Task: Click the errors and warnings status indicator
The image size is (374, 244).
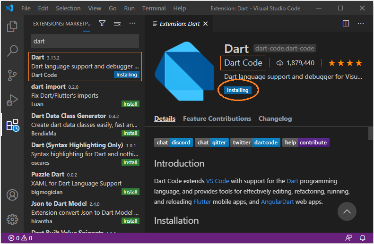Action: (20, 238)
